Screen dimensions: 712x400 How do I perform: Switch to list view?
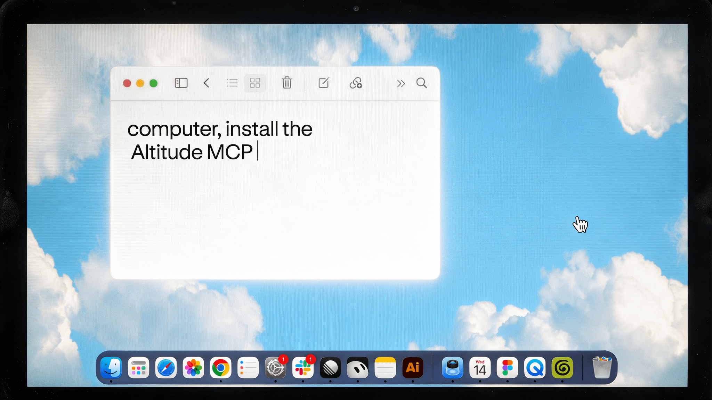point(232,83)
